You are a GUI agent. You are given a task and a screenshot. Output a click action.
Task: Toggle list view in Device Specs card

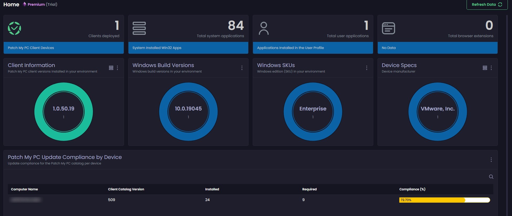click(485, 68)
